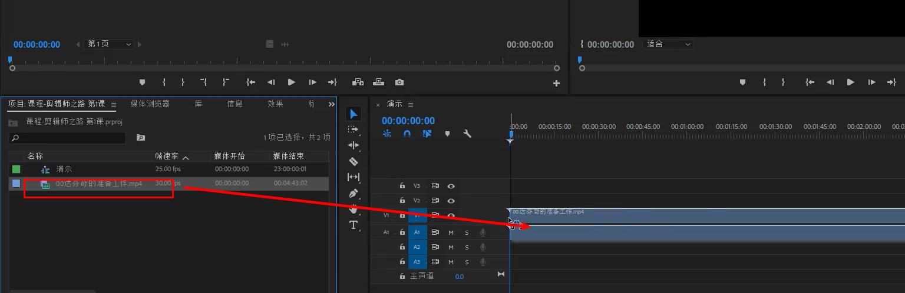Mute audio track A3
The height and width of the screenshot is (293, 905).
[x=451, y=262]
